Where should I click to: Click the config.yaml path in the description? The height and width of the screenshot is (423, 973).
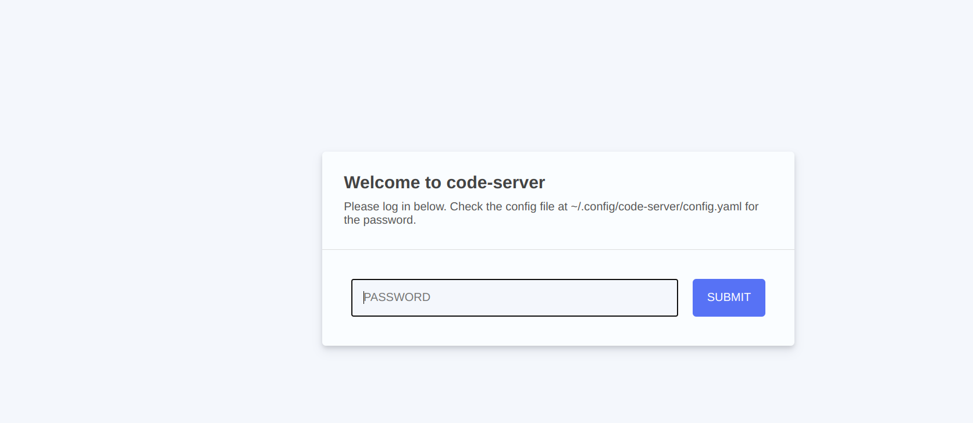pos(656,207)
